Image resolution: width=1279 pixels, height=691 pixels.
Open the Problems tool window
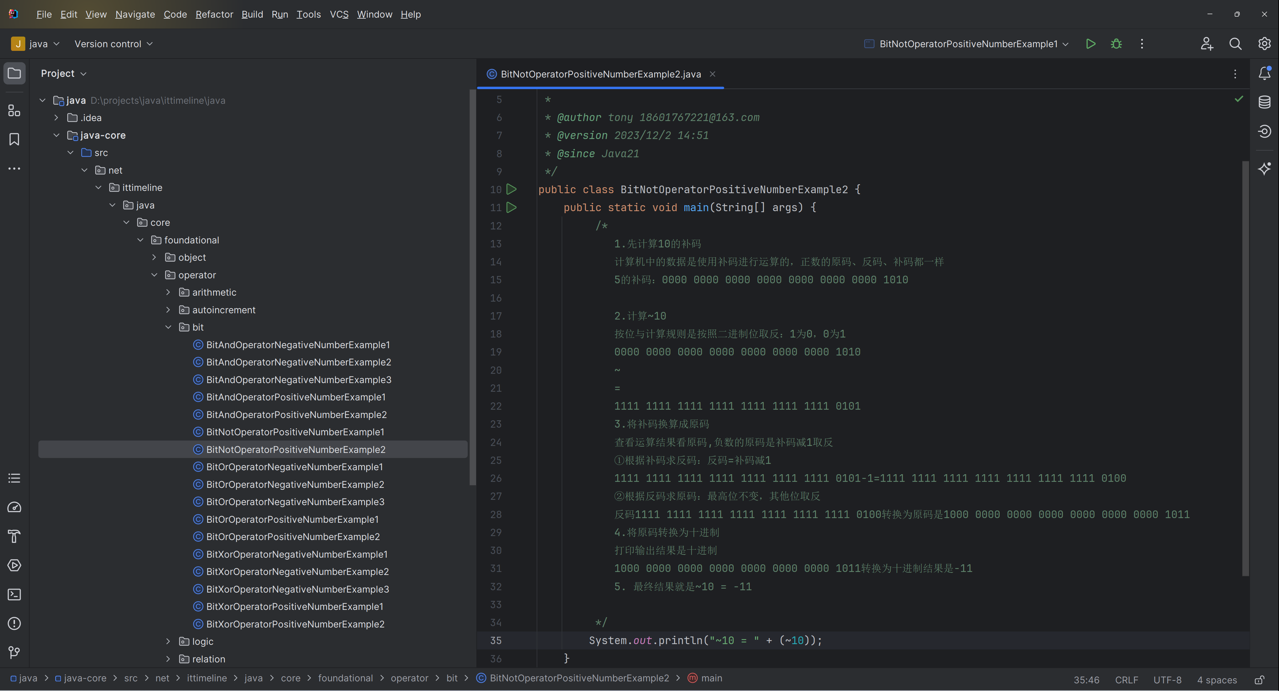pyautogui.click(x=14, y=623)
